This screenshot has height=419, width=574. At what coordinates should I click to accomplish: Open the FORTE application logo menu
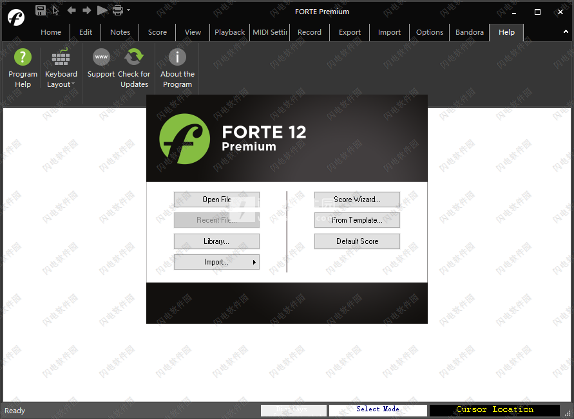point(16,17)
